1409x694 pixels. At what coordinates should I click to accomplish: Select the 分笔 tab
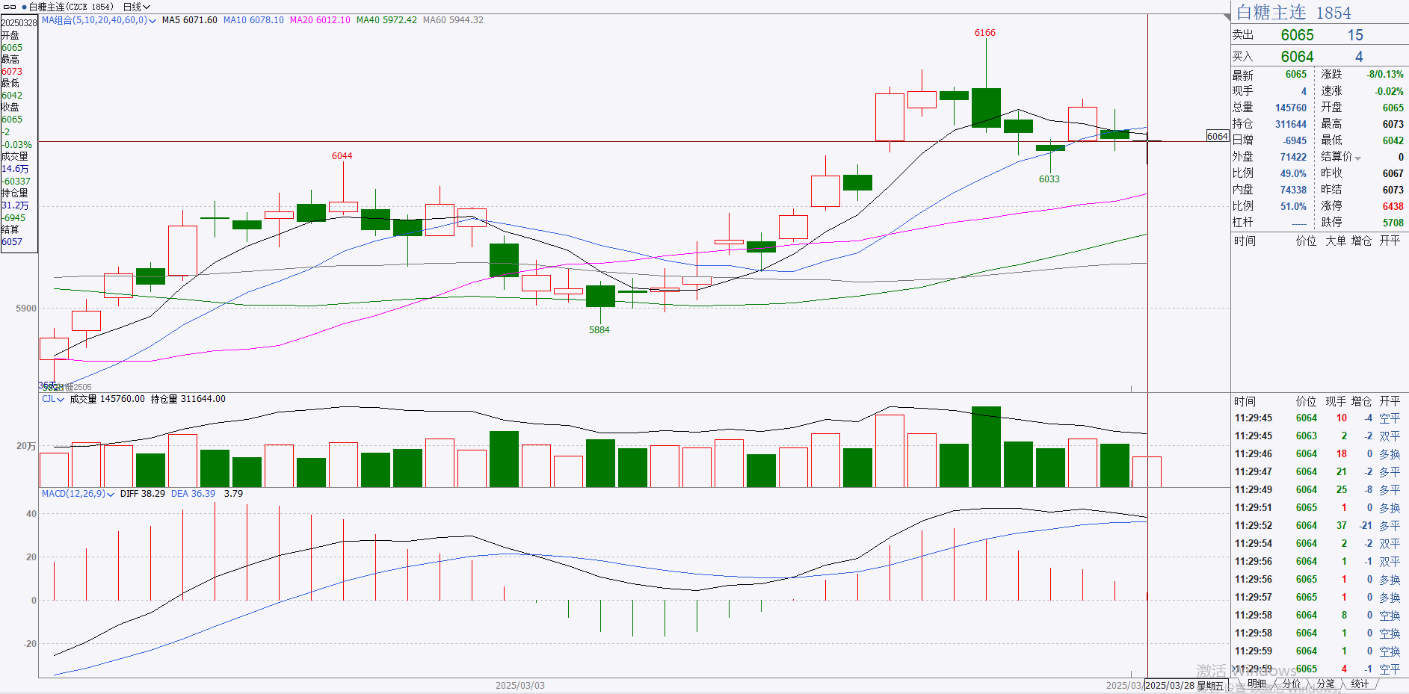coord(1325,684)
